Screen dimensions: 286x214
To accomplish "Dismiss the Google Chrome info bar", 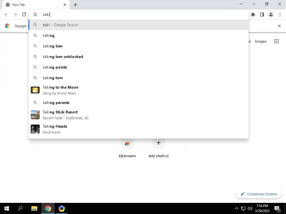I will pyautogui.click(x=279, y=26).
